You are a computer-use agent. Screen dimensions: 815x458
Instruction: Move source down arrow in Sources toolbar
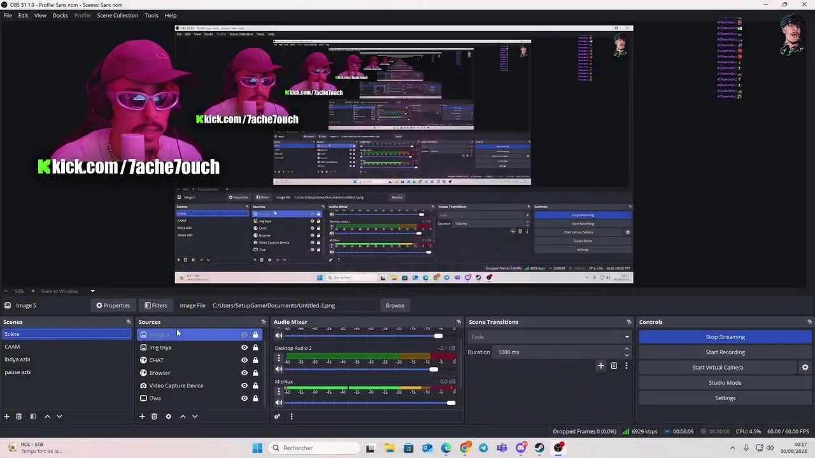(x=195, y=417)
